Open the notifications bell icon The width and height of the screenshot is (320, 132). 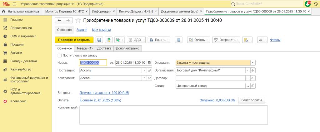click(307, 4)
